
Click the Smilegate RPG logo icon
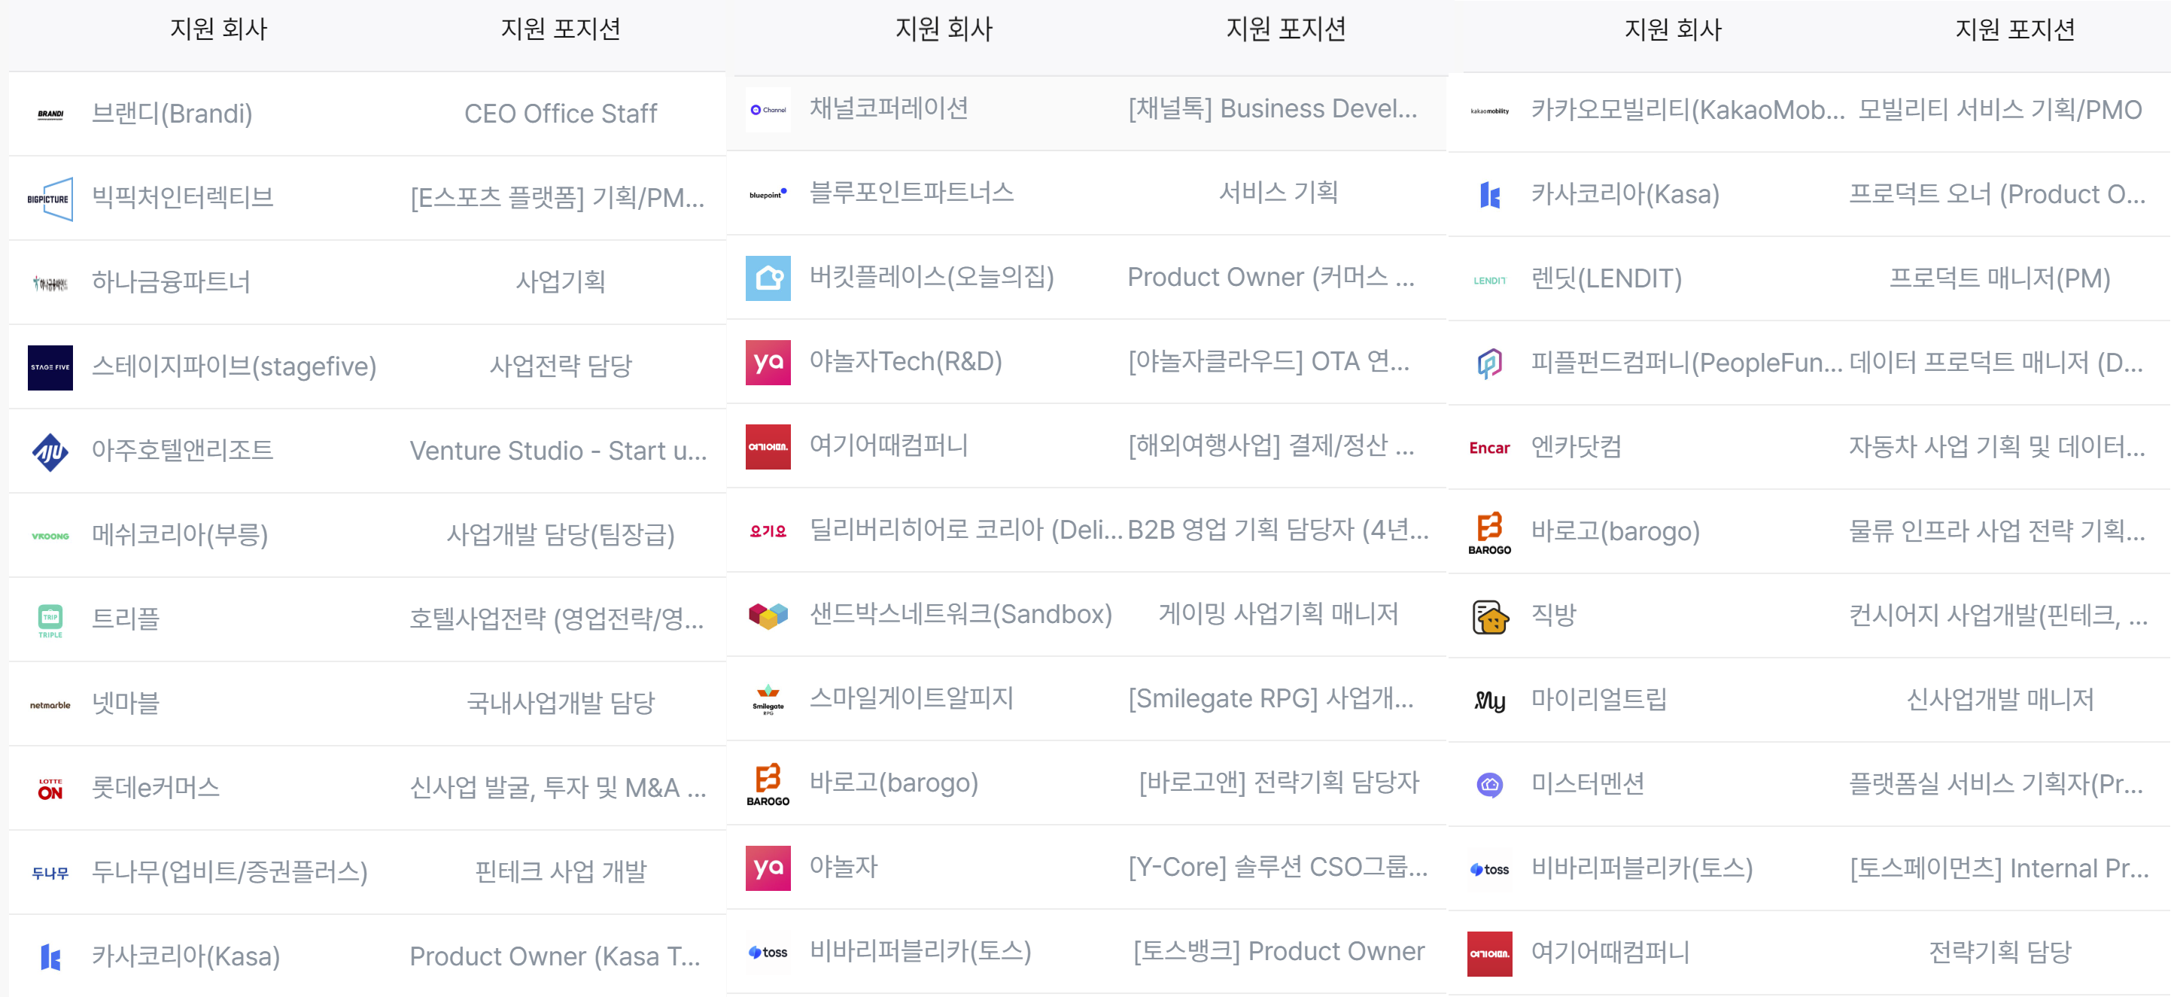tap(768, 700)
